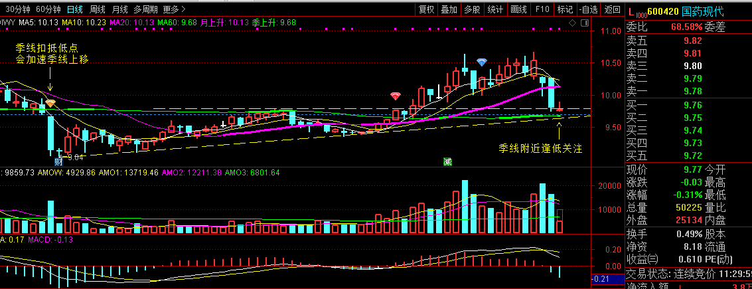Click the 标记 mark button

coord(565,9)
